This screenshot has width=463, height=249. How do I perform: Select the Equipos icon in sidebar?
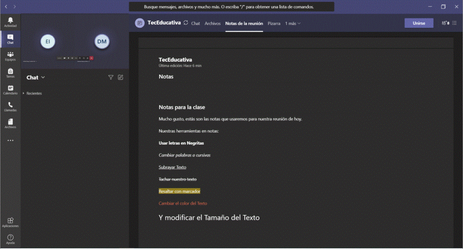[x=10, y=56]
